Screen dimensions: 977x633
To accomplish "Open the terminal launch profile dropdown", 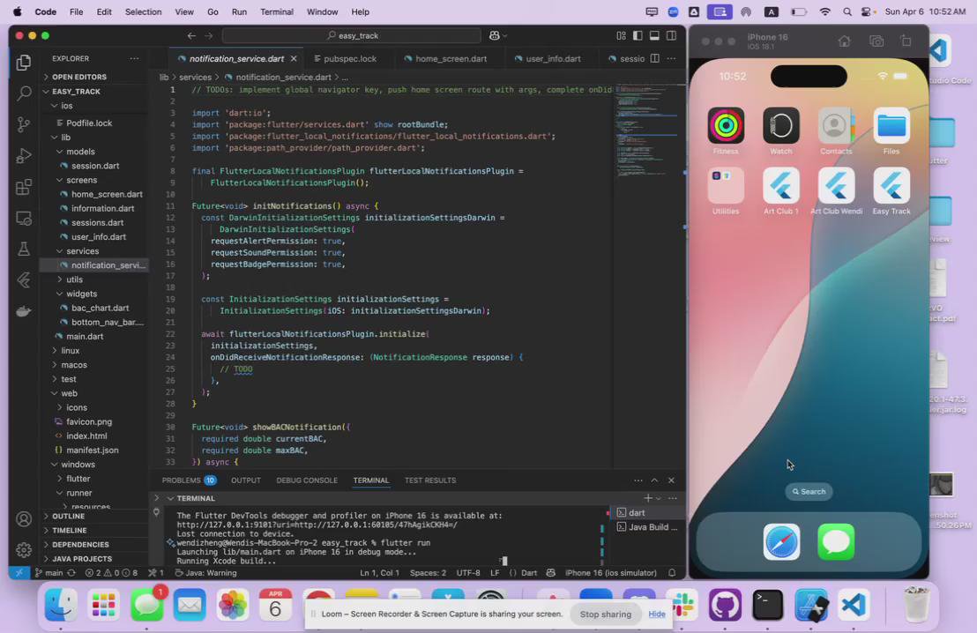I will pos(659,498).
